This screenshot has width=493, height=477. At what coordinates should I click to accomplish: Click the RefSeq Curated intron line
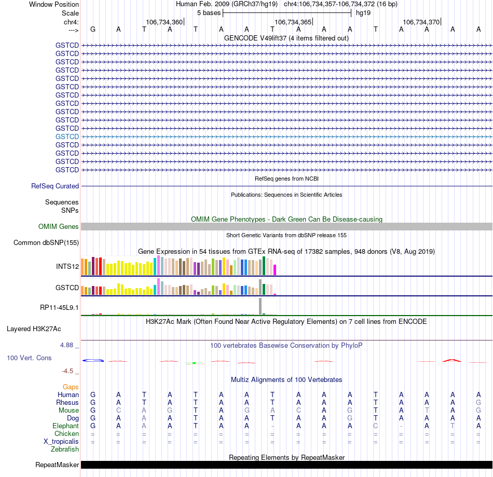[286, 186]
